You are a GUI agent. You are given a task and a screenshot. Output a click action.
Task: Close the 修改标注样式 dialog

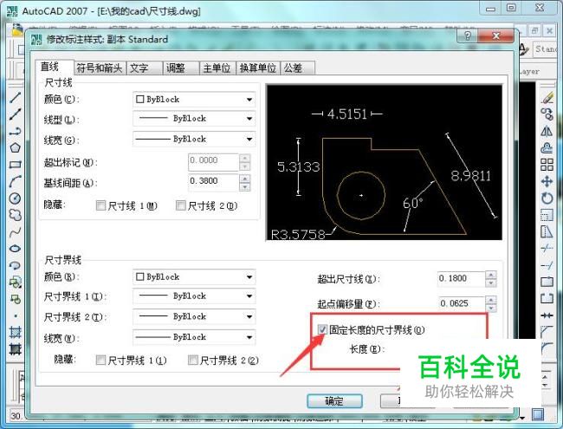[x=496, y=36]
